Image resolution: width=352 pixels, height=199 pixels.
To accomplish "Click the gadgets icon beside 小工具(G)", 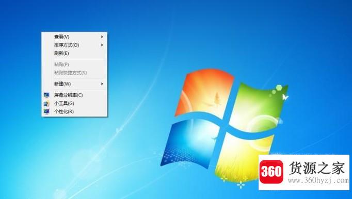I will [x=46, y=103].
